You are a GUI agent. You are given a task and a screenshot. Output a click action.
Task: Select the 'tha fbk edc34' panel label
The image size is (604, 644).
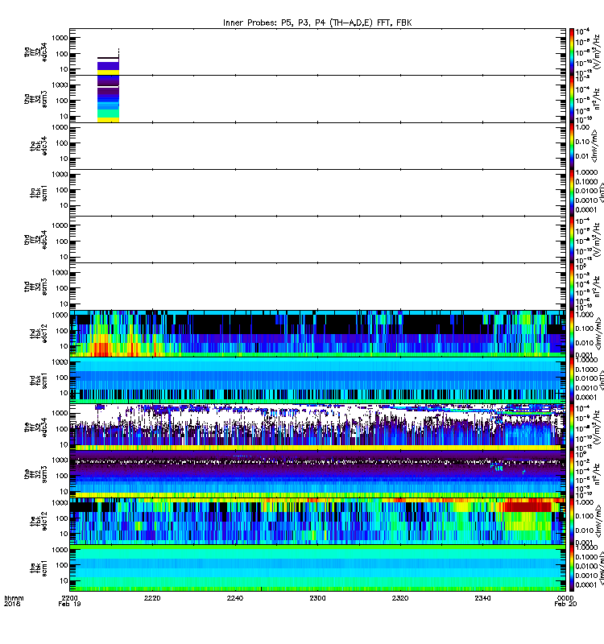pos(39,147)
